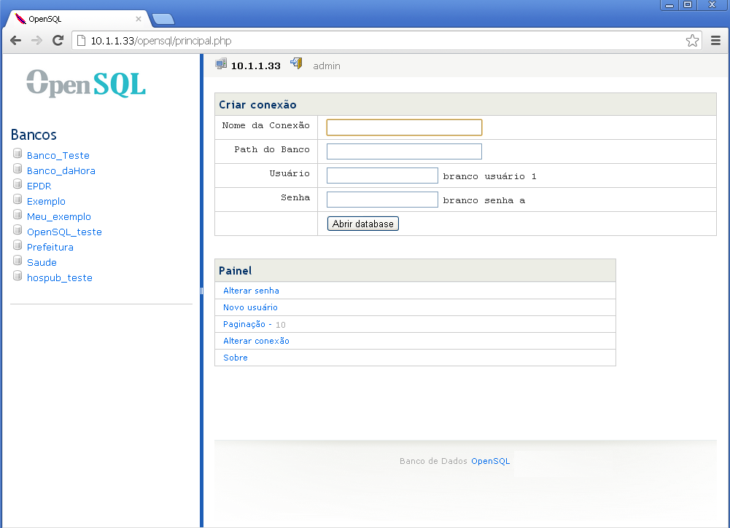Click the Paginação panel link
The image size is (730, 528).
(247, 324)
